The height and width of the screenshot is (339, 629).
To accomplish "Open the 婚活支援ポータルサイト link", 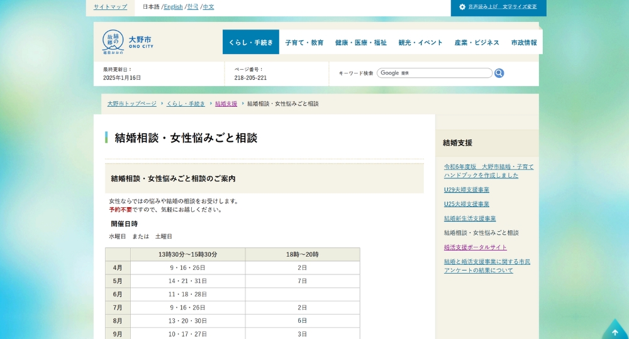I will [475, 247].
